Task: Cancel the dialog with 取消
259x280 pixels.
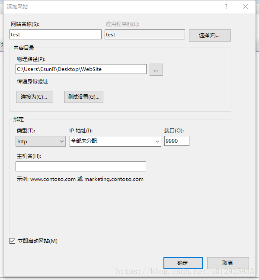Action: pos(228,263)
